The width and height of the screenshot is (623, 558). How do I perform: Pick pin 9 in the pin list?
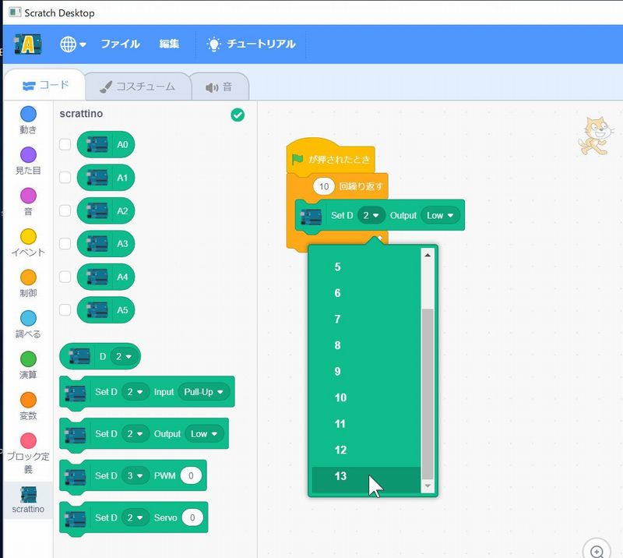pos(337,372)
